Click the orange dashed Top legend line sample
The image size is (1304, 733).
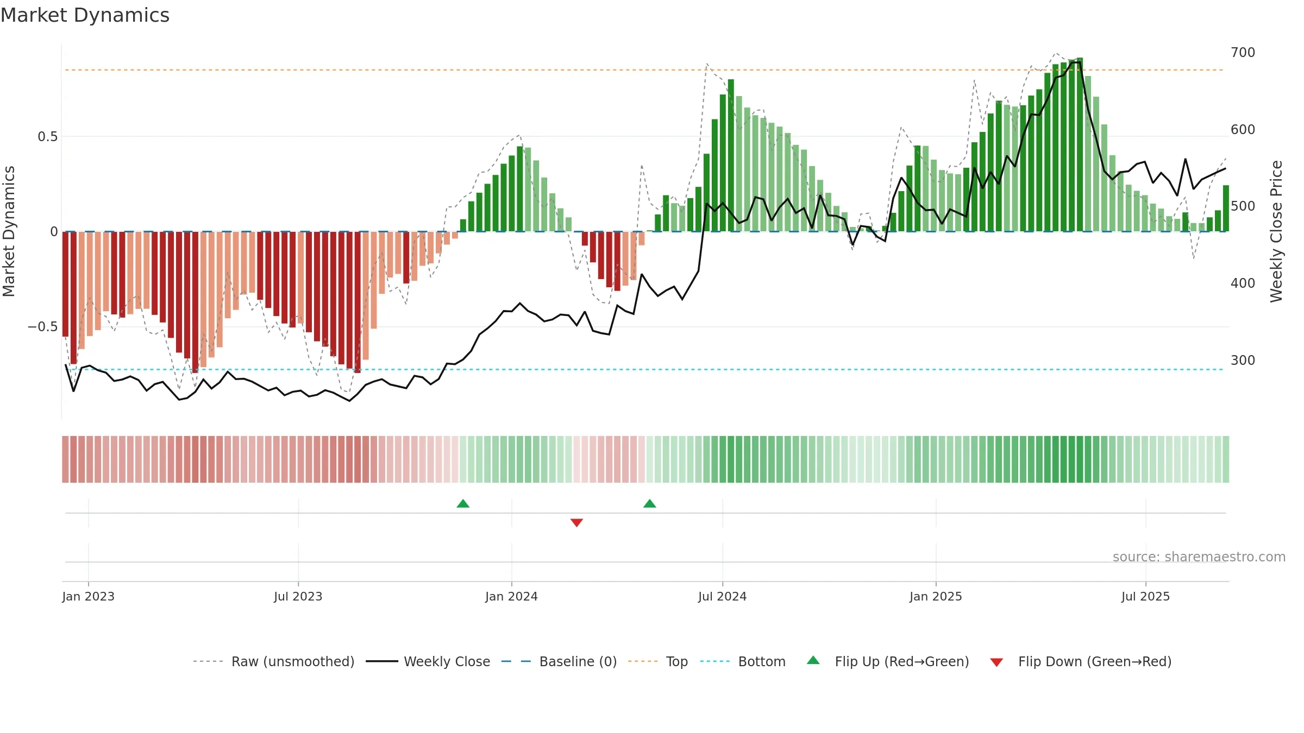click(x=643, y=661)
